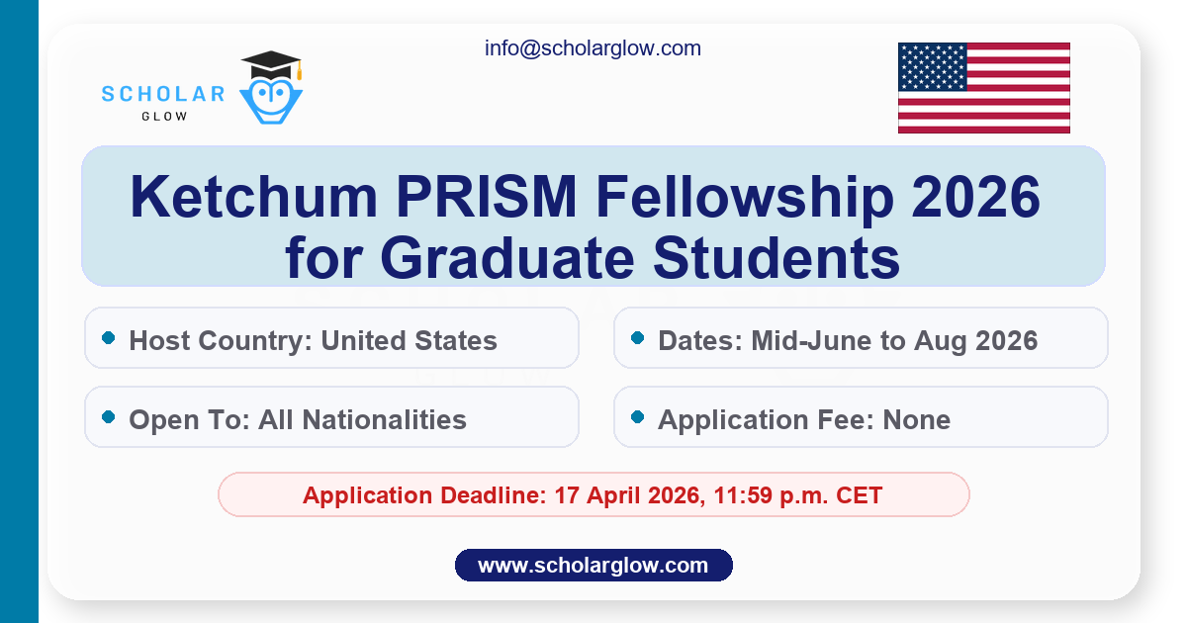Viewport: 1187px width, 623px height.
Task: Click the bullet beside Open To
Action: click(108, 417)
